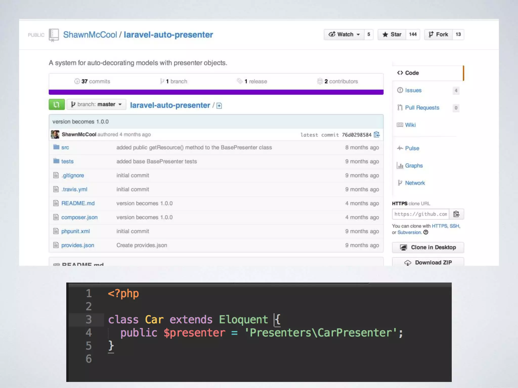Open the src folder
The image size is (518, 388).
click(65, 148)
